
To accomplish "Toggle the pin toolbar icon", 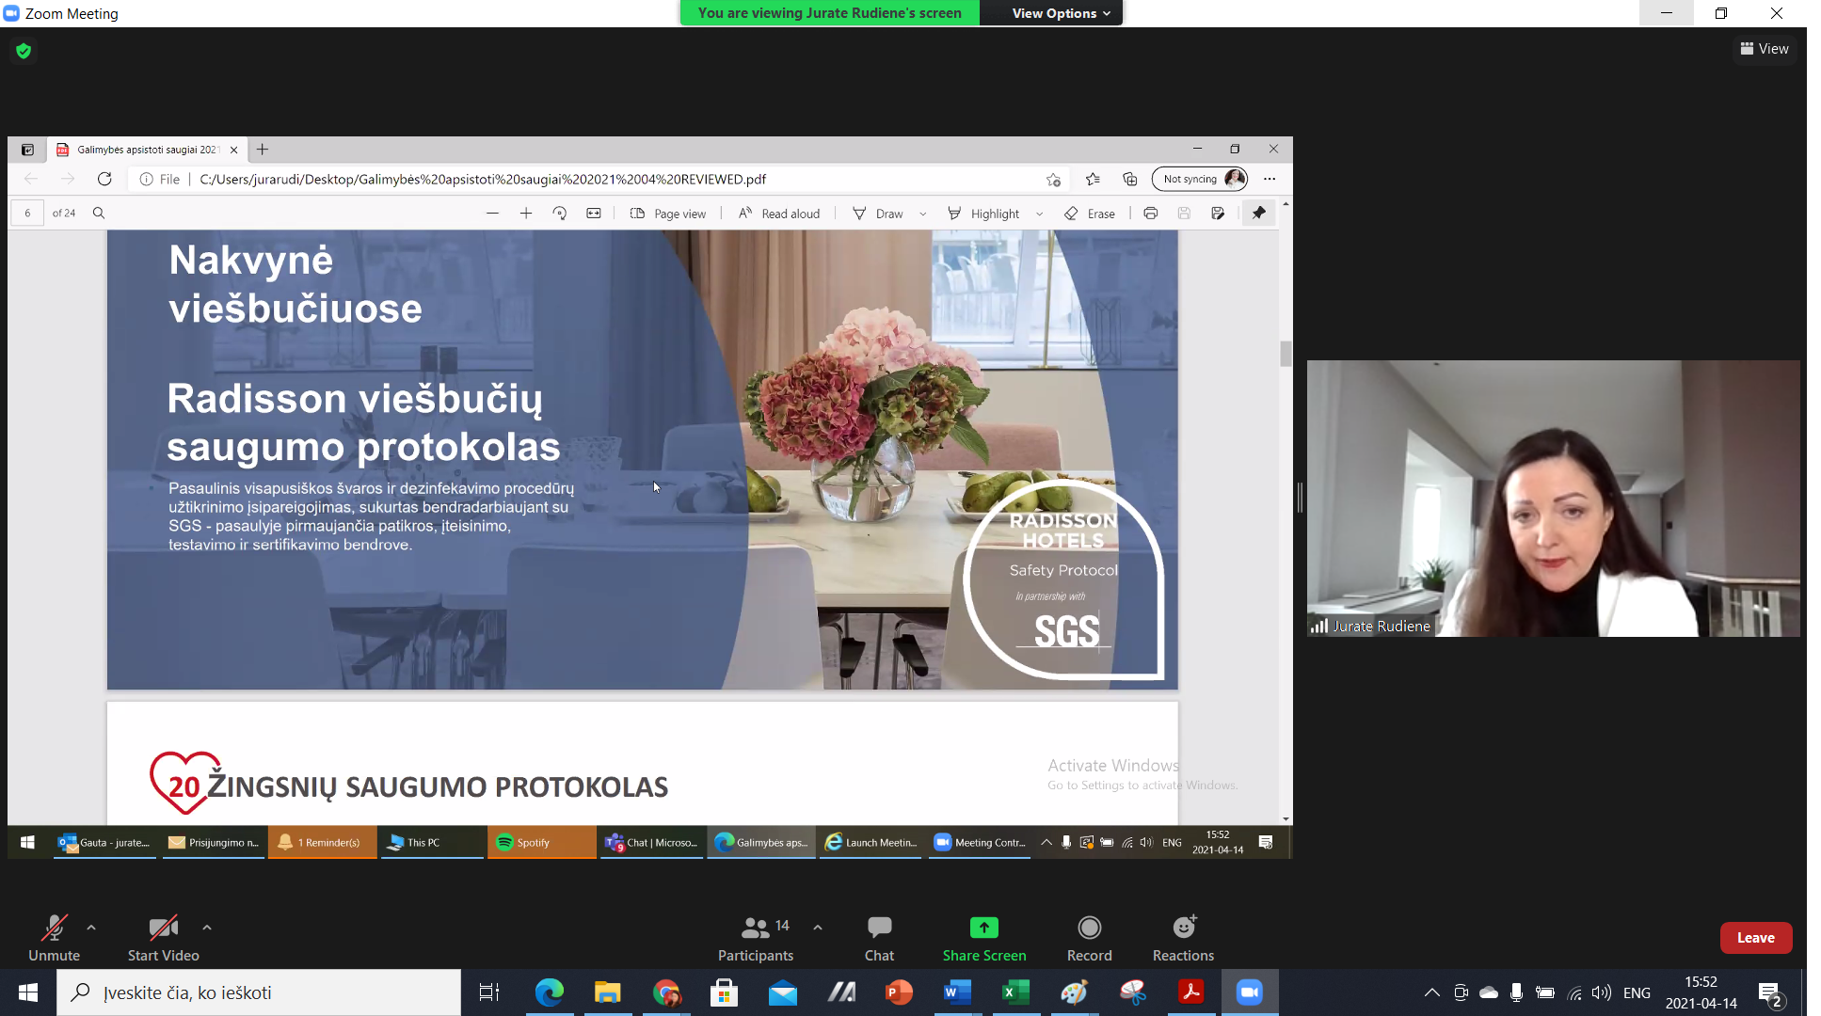I will 1259,214.
